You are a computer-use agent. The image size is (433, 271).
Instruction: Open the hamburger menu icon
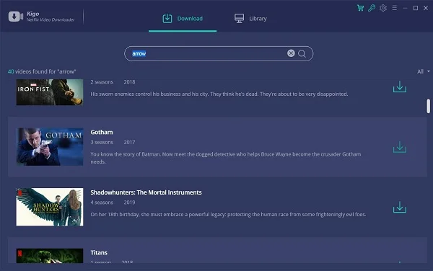394,8
